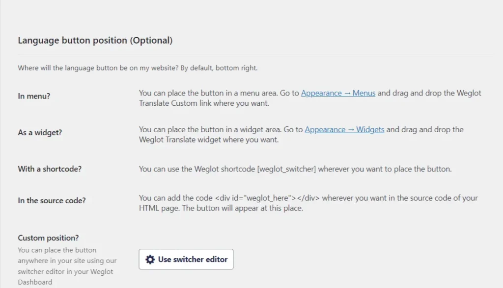Image resolution: width=503 pixels, height=288 pixels.
Task: Click the Menus link inside the In menu description
Action: point(364,93)
